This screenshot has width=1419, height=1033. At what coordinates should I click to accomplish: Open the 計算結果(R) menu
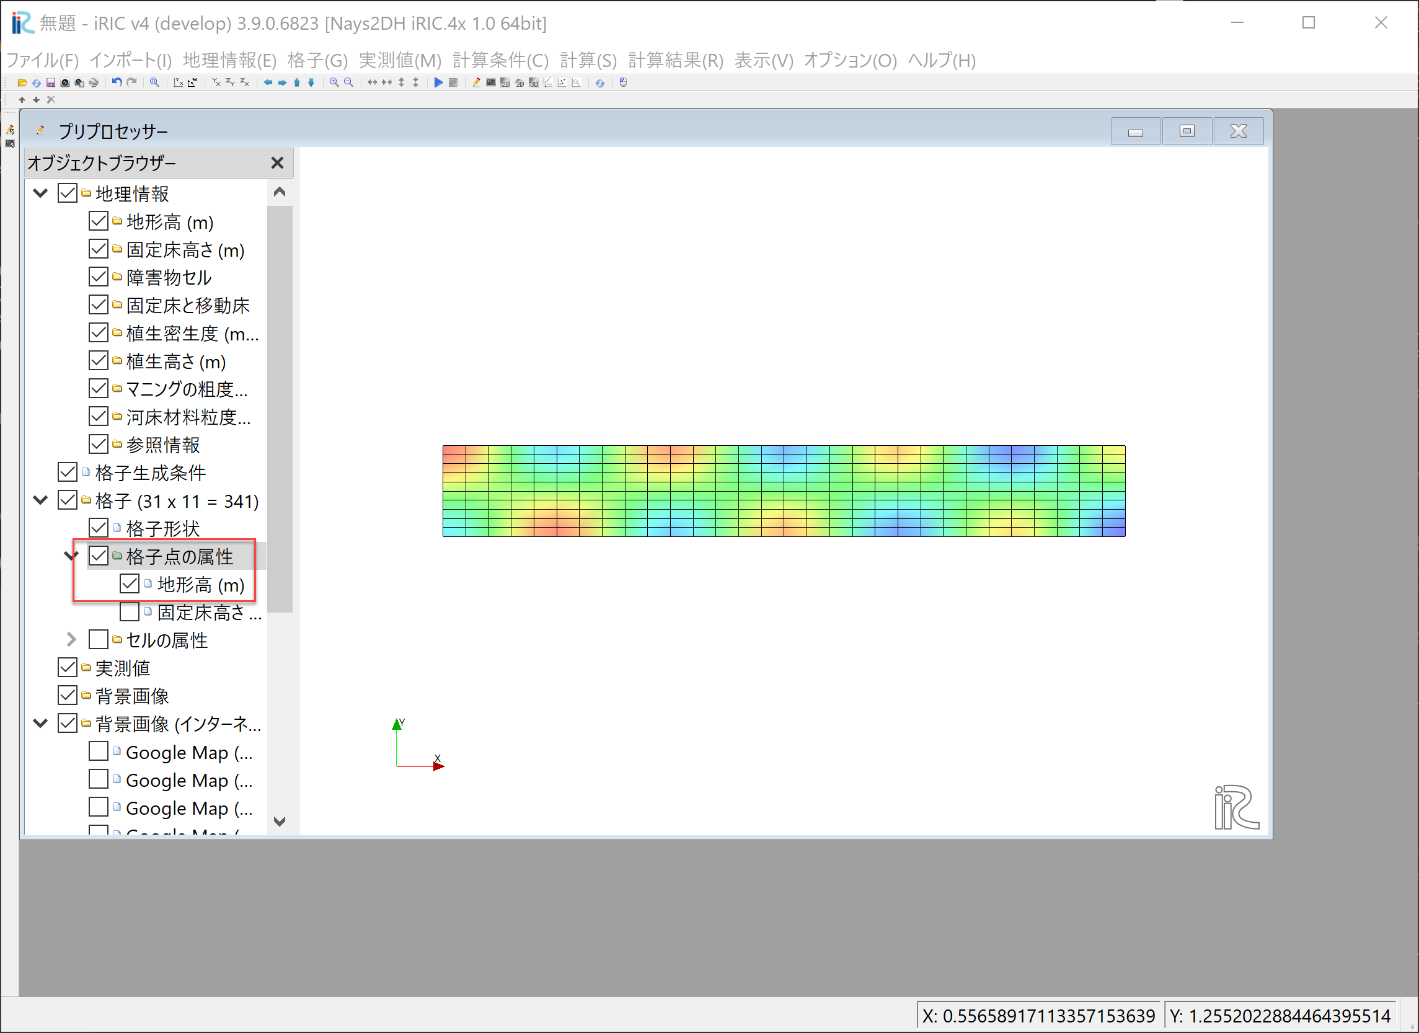click(x=676, y=60)
